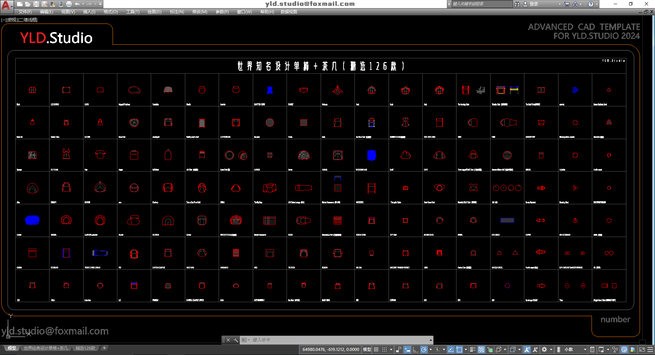This screenshot has width=655, height=355.
Task: Click the Redo arrow icon
Action: (89, 4)
